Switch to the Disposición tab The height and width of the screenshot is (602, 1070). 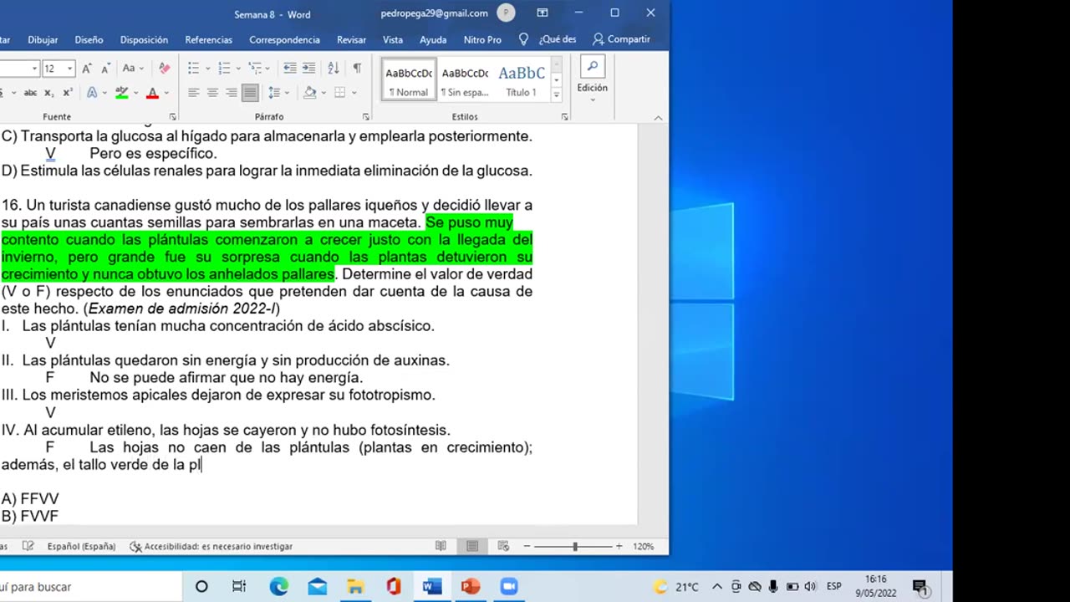click(x=144, y=39)
